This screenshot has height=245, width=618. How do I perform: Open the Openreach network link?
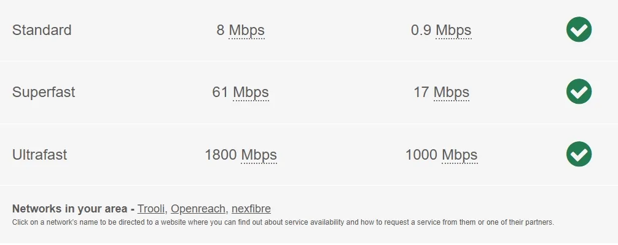click(x=198, y=209)
